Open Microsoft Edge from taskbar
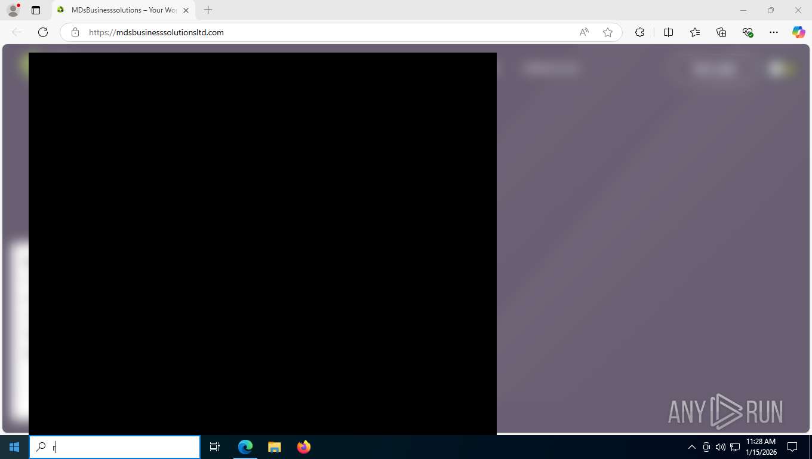 coord(245,447)
